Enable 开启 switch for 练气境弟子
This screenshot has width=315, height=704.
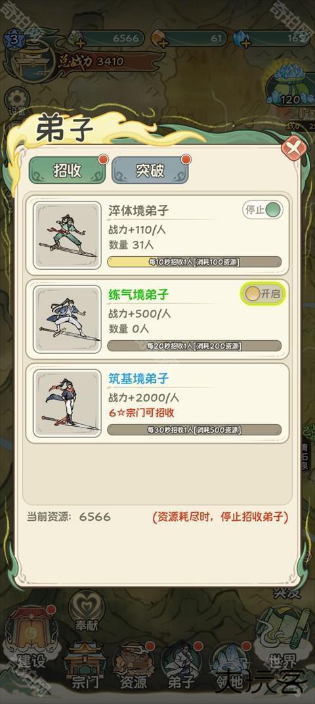(x=263, y=294)
